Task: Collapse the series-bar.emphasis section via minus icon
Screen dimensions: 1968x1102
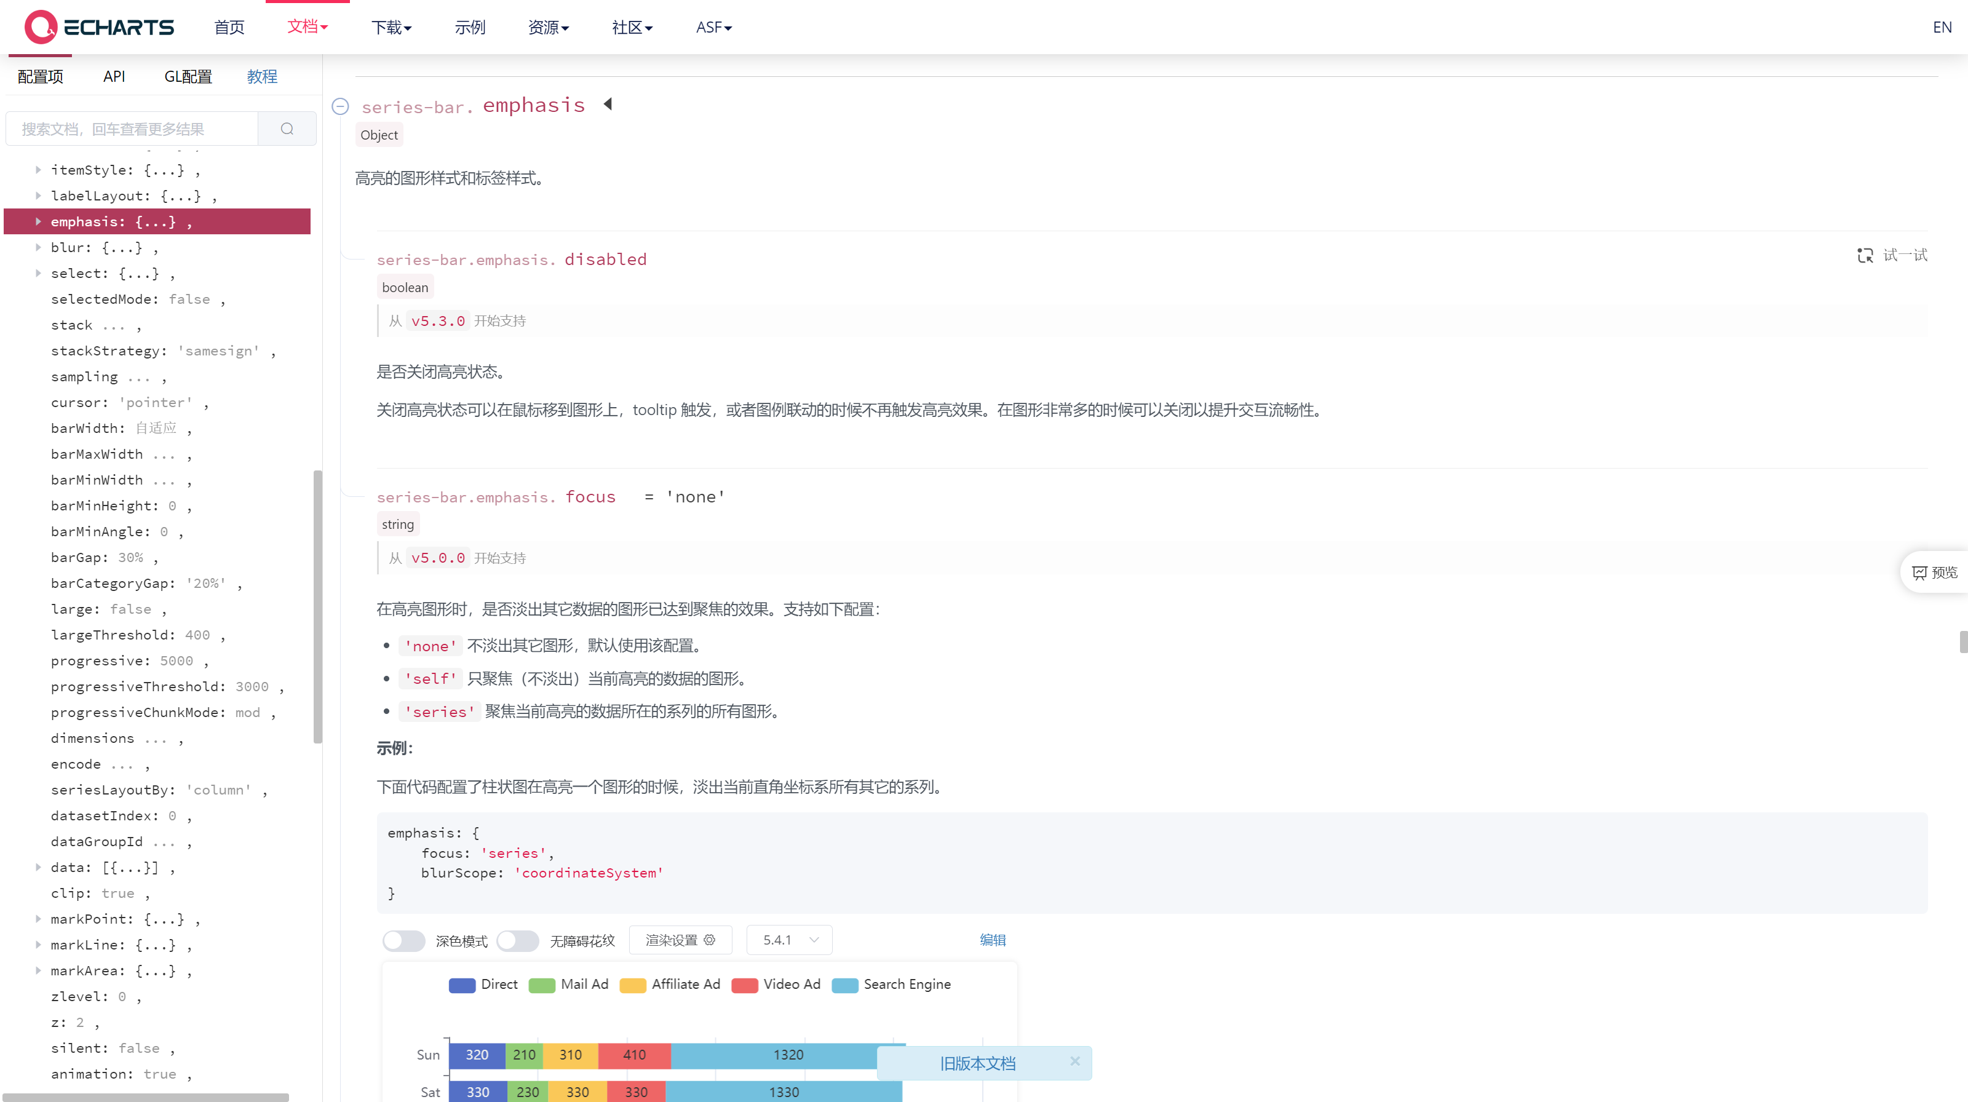Action: [340, 107]
